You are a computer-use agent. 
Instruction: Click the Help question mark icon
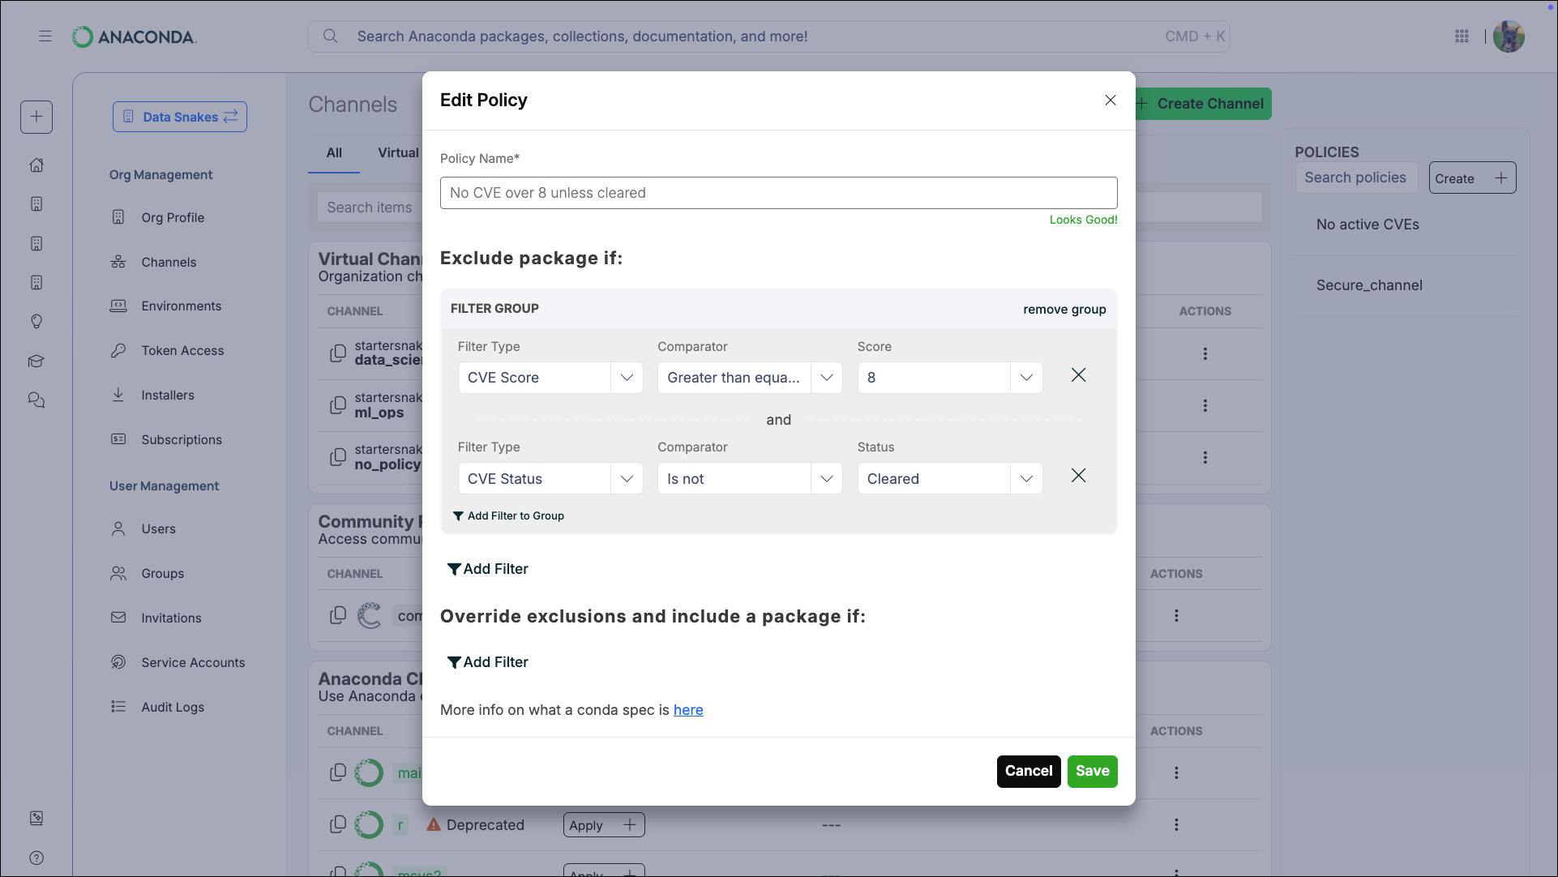[x=36, y=858]
